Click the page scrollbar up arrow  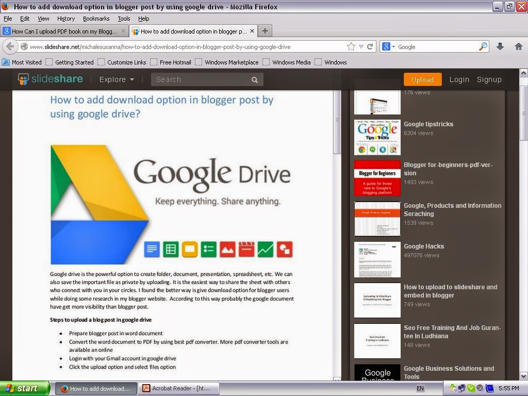tap(524, 73)
